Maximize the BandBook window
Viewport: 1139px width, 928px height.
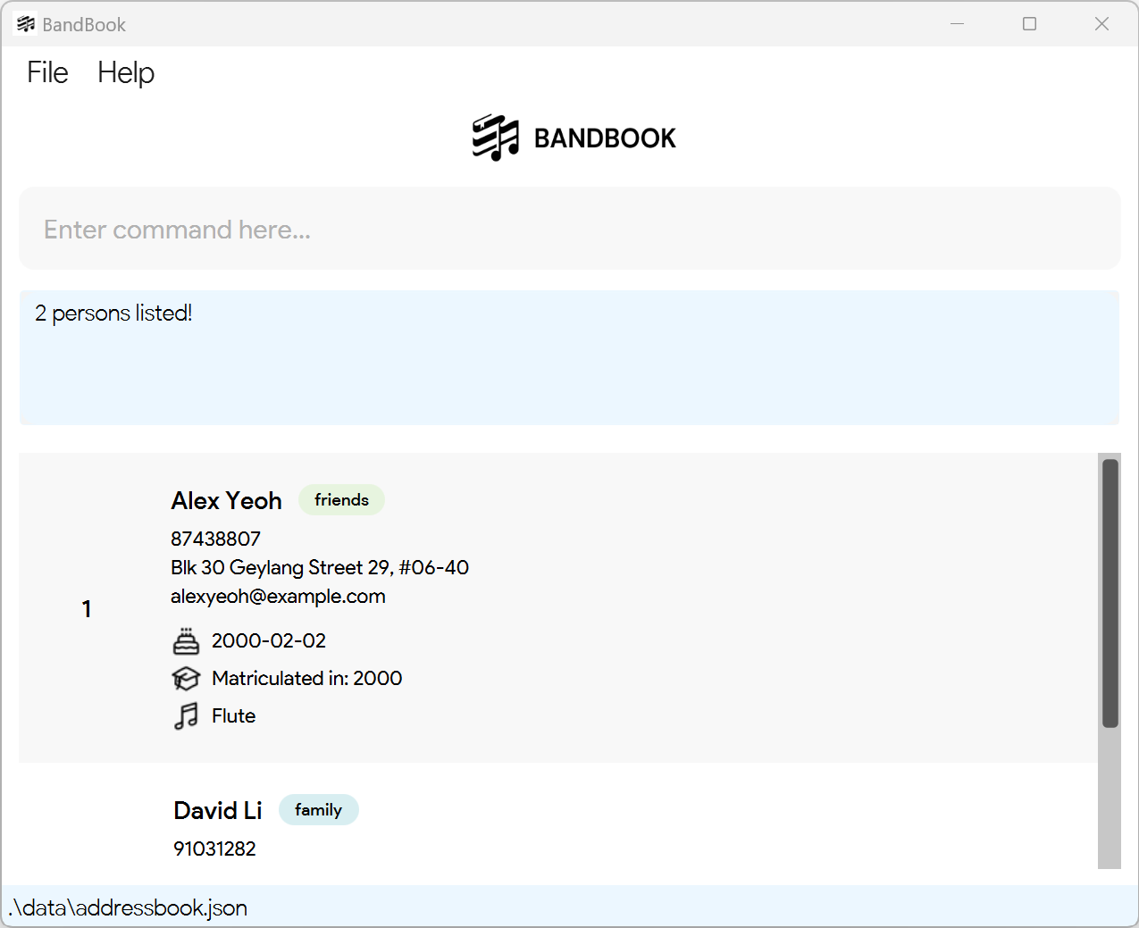click(1029, 24)
